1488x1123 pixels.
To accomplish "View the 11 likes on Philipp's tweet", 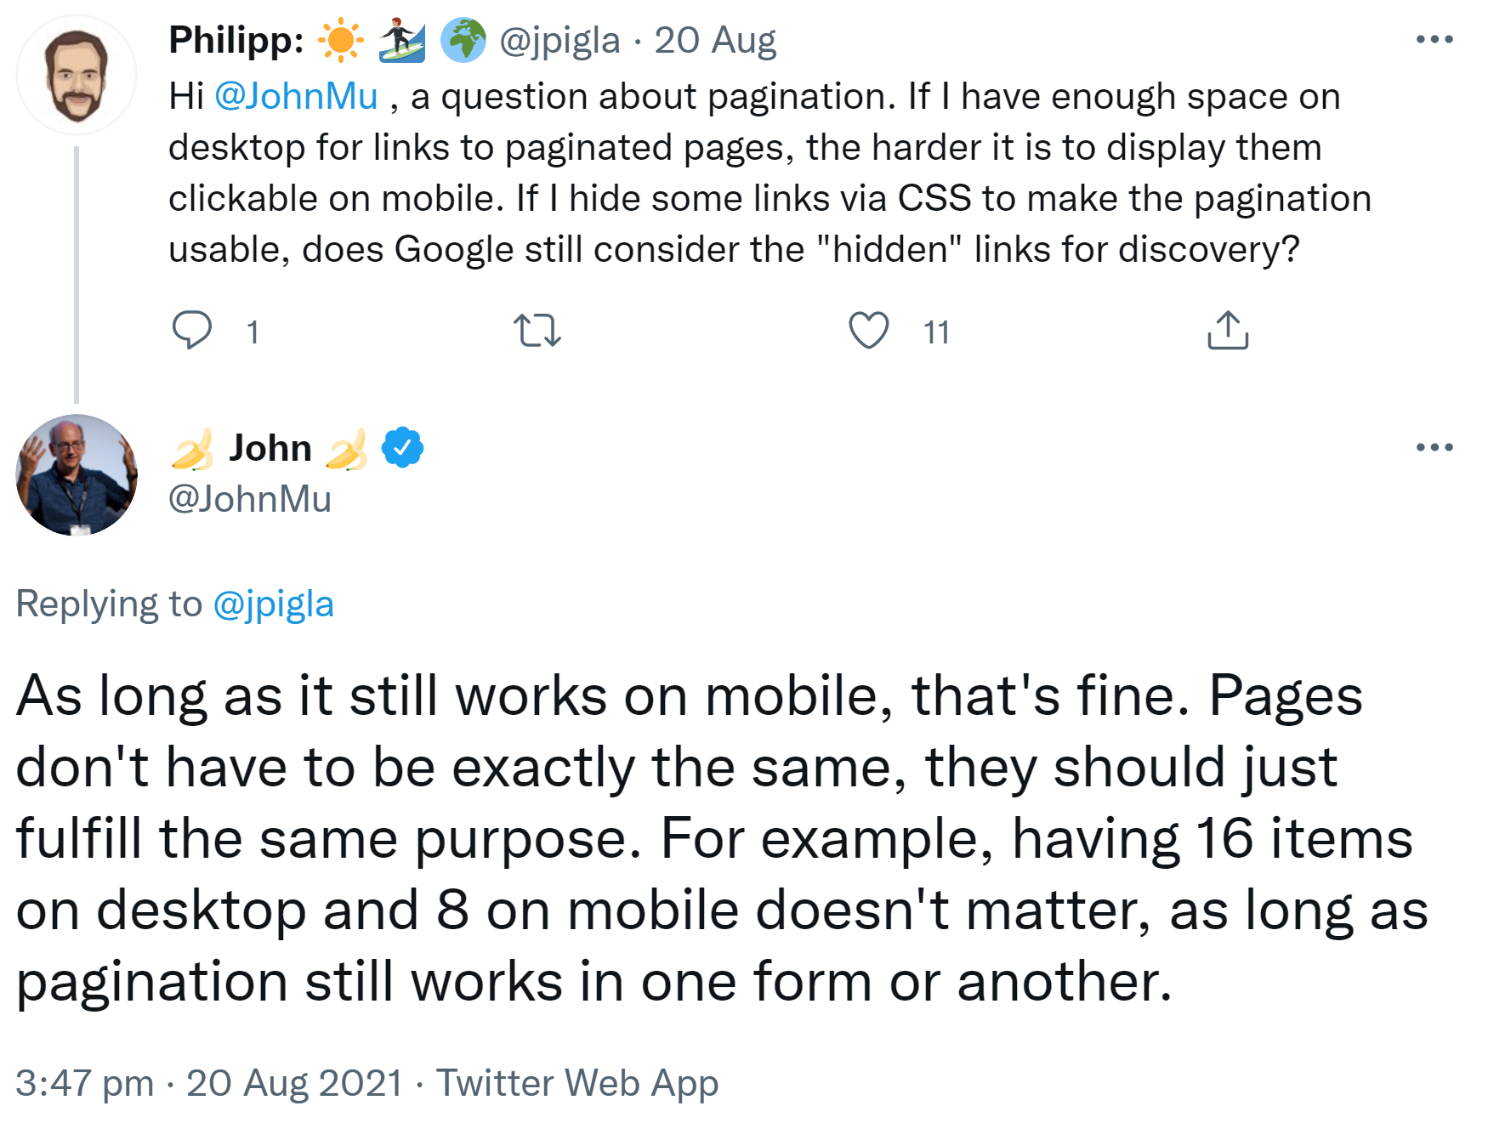I will pyautogui.click(x=935, y=333).
